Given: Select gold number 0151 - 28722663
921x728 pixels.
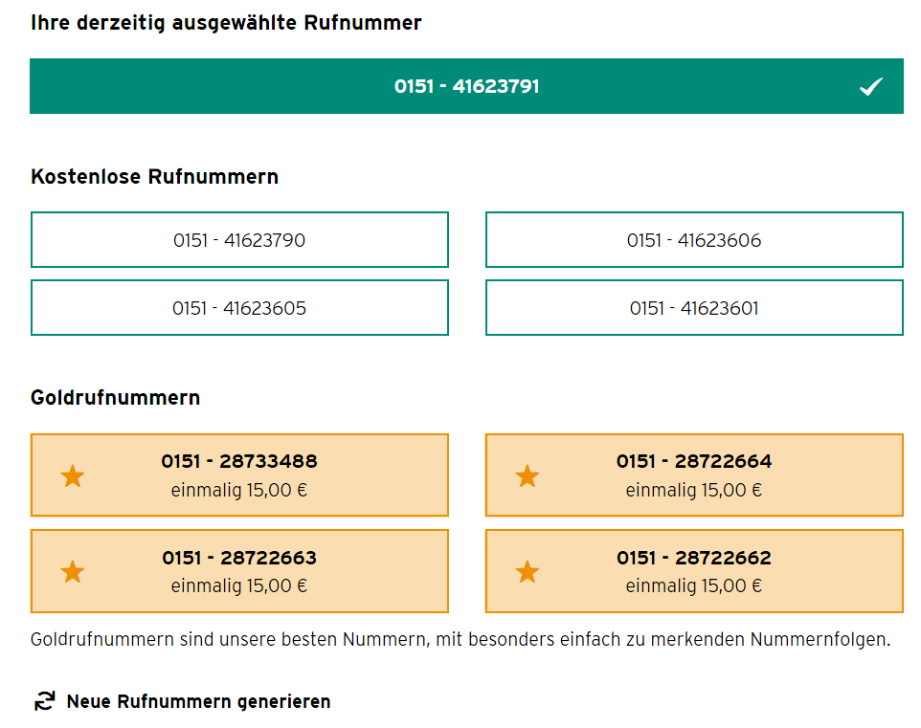Looking at the screenshot, I should tap(239, 571).
